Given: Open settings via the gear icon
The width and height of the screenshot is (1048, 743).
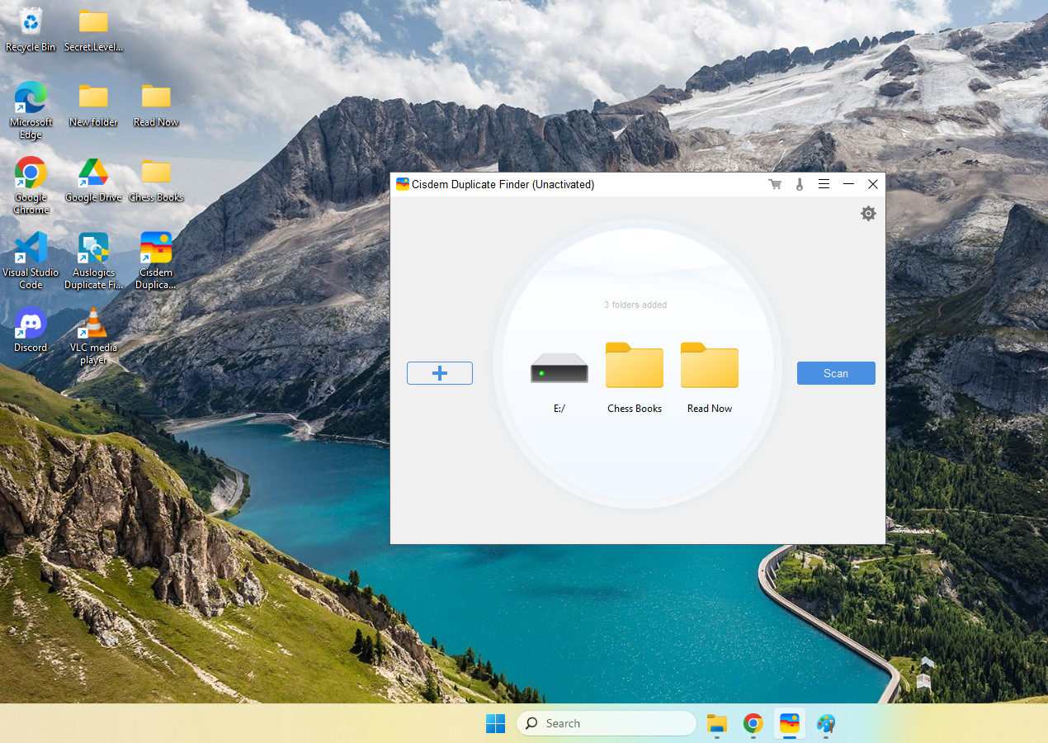Looking at the screenshot, I should [x=868, y=214].
